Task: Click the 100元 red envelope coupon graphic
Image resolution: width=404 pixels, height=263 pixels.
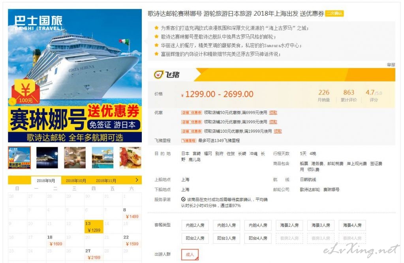Action: [x=25, y=92]
